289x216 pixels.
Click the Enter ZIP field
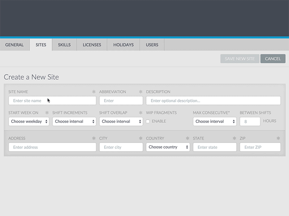[x=260, y=147]
